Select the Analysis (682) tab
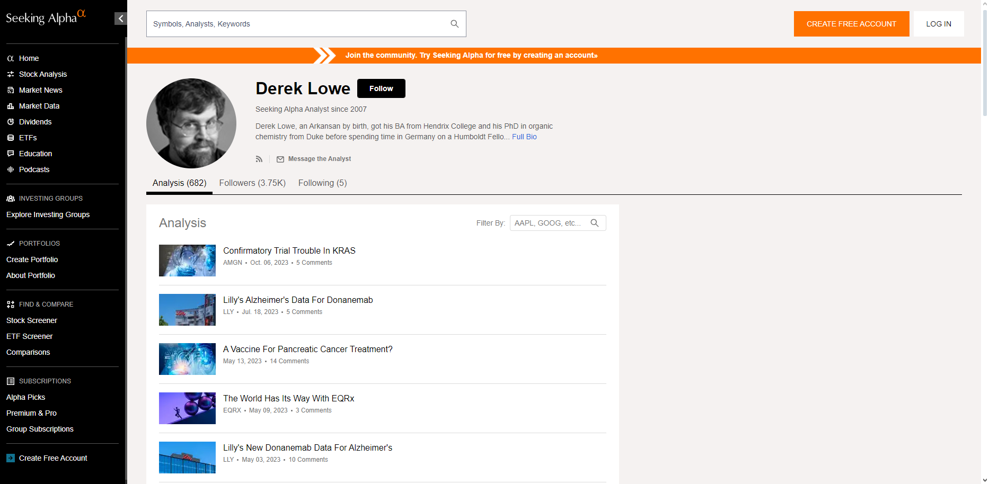Viewport: 989px width, 484px height. [x=180, y=183]
